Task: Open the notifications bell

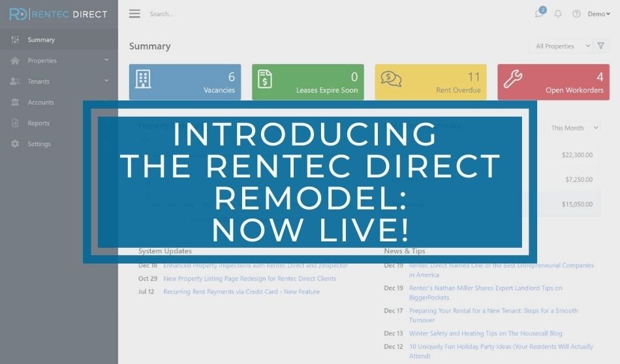Action: point(558,14)
